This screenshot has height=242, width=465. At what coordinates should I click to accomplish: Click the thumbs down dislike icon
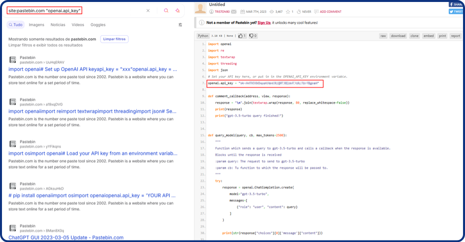tap(253, 36)
